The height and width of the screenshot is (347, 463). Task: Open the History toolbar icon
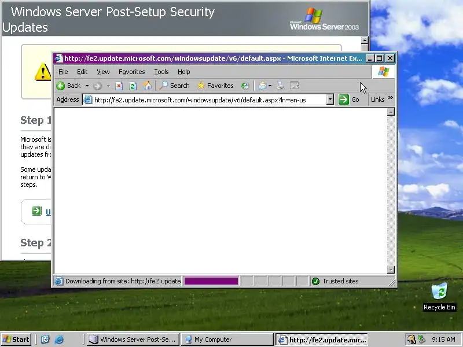245,86
